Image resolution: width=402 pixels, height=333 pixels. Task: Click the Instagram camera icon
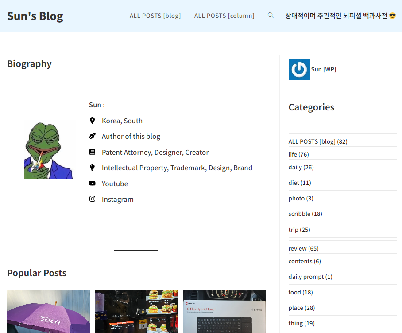click(92, 199)
